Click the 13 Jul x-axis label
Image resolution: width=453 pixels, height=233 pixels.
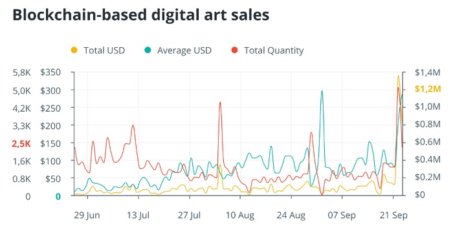(138, 216)
